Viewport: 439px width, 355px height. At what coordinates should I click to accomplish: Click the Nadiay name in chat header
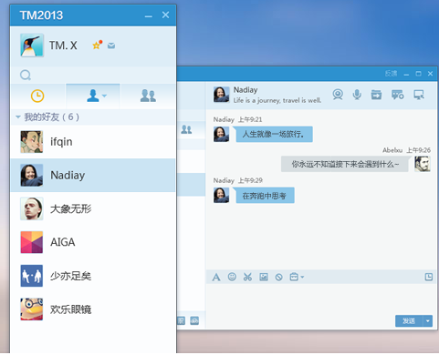click(x=246, y=90)
